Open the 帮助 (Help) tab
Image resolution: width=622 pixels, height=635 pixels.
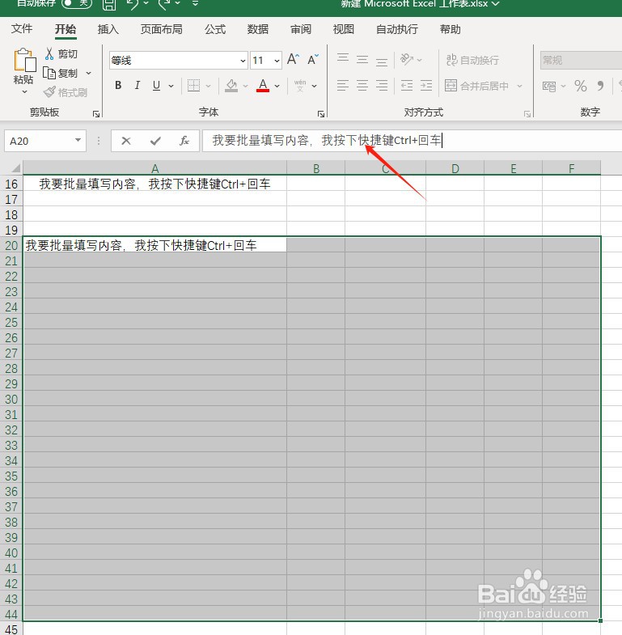point(451,29)
